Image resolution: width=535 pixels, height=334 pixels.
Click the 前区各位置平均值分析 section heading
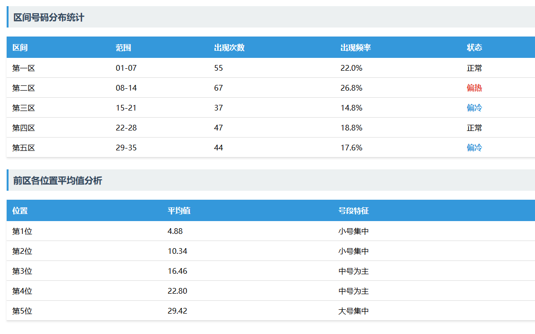tap(57, 181)
